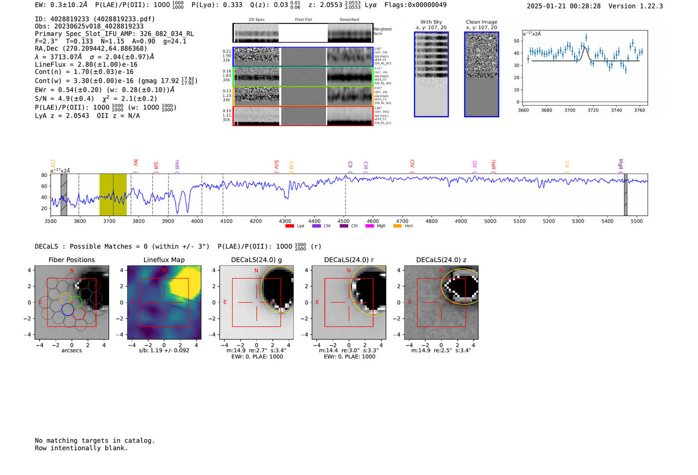Select the MgII marker above the spectrum
This screenshot has height=475, width=698.
pyautogui.click(x=620, y=166)
